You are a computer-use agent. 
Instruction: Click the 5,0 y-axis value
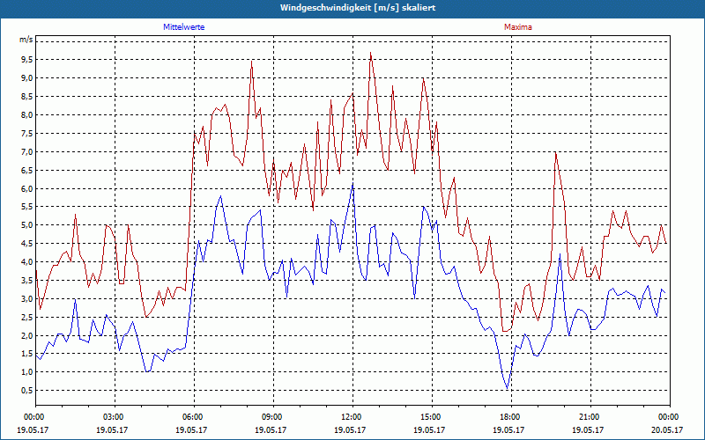pos(27,225)
